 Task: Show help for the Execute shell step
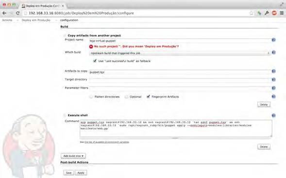point(273,115)
